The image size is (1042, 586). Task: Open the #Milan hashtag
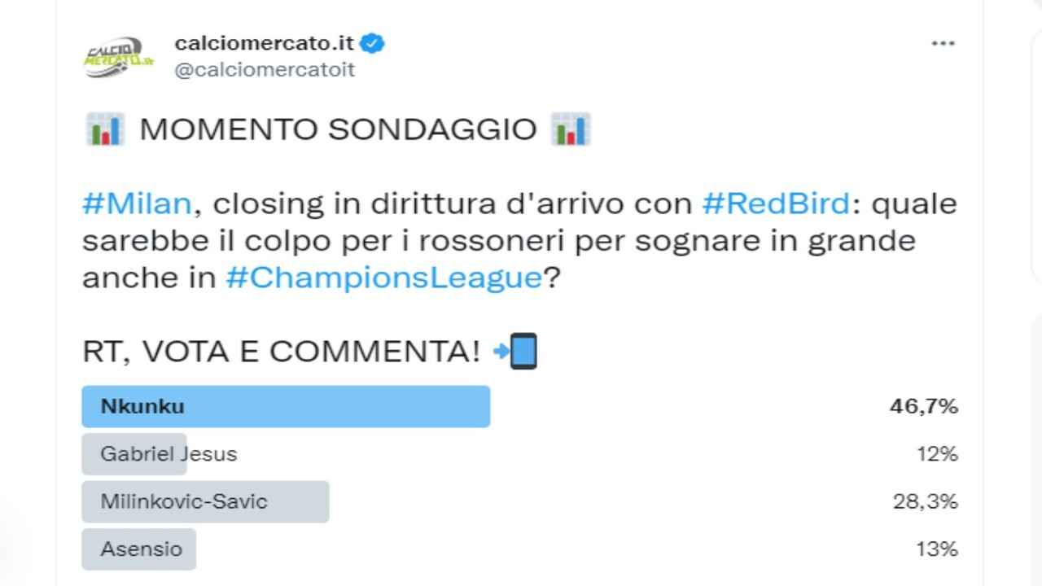coord(136,203)
